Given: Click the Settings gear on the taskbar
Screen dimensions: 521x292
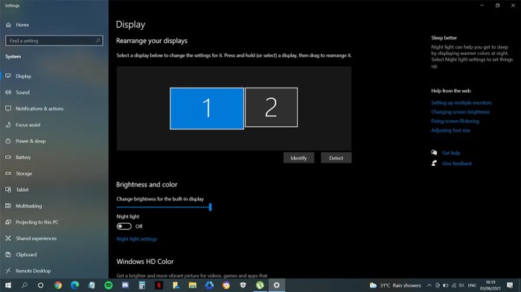Looking at the screenshot, I should pyautogui.click(x=277, y=285).
